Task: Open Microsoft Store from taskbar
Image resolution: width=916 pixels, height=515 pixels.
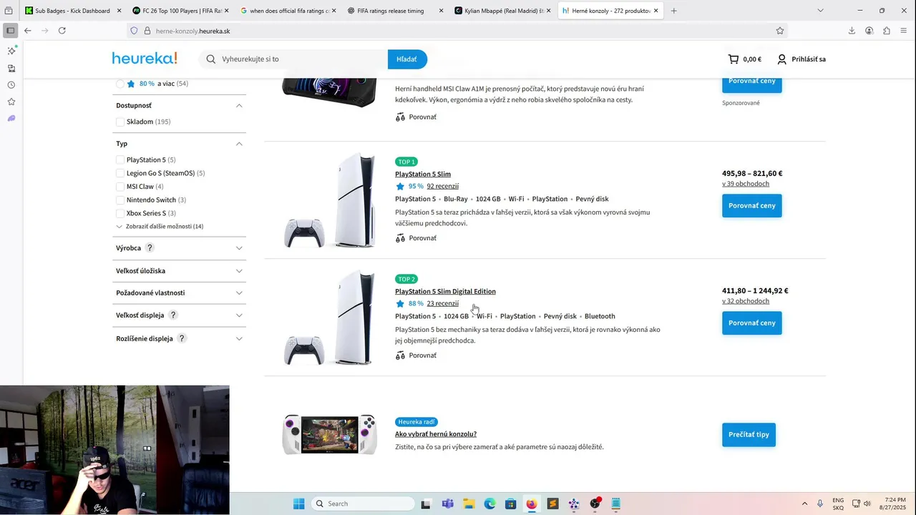Action: coord(510,504)
